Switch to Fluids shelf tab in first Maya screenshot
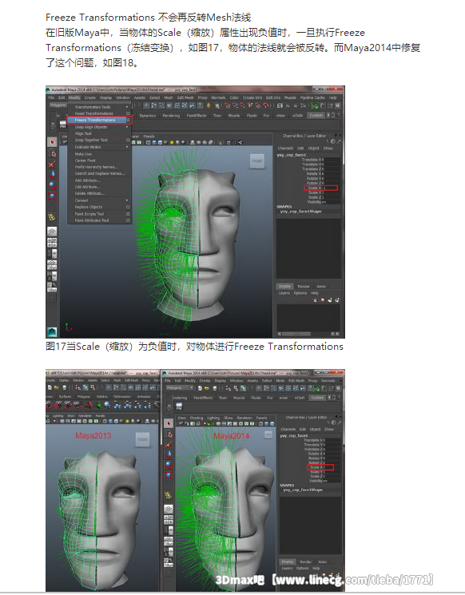Viewport: 465px width, 595px height. (252, 115)
